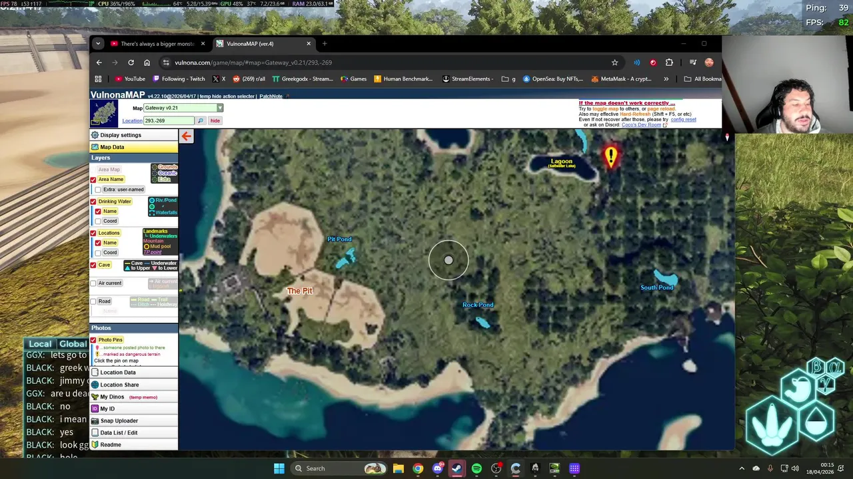Open the StreamElements bookmark
The image size is (853, 479).
467,79
